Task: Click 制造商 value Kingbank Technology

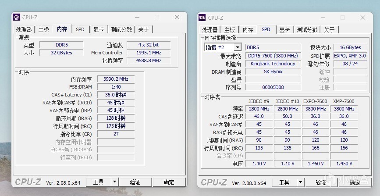Action: 273,64
